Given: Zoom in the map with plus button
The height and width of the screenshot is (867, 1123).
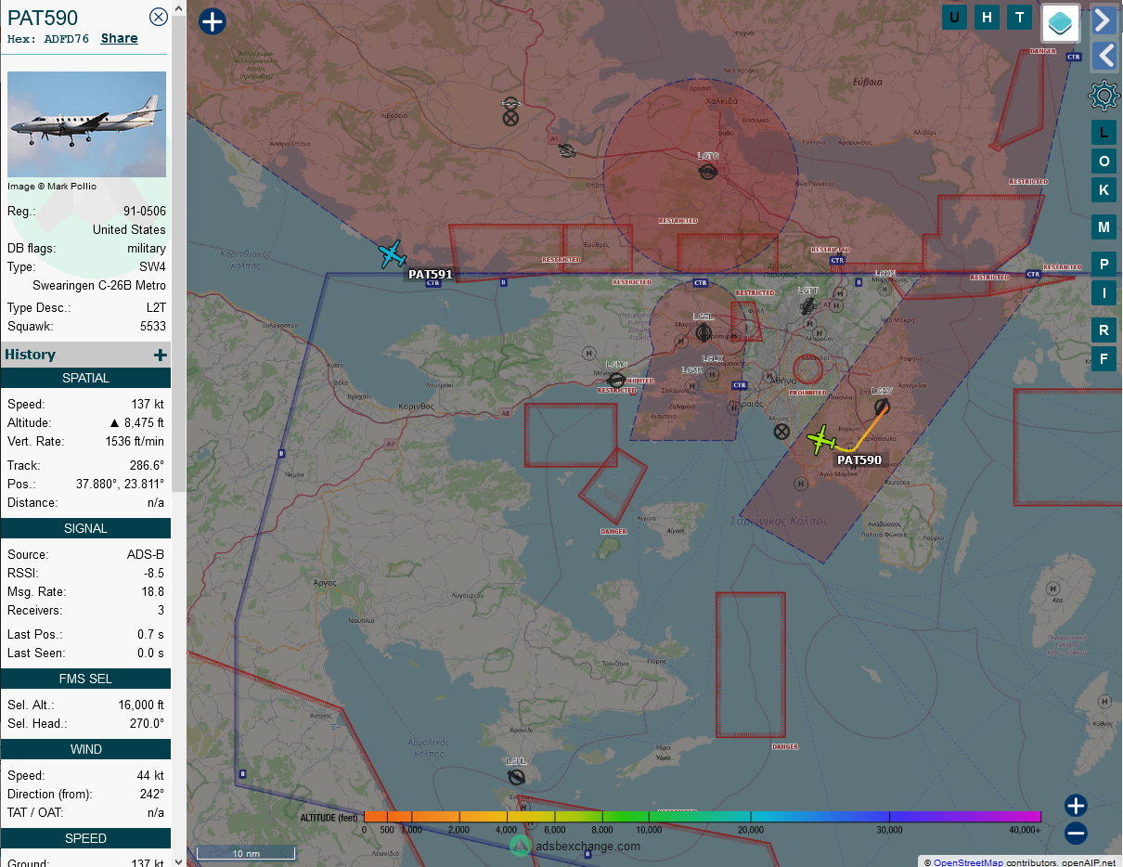Looking at the screenshot, I should click(1076, 805).
